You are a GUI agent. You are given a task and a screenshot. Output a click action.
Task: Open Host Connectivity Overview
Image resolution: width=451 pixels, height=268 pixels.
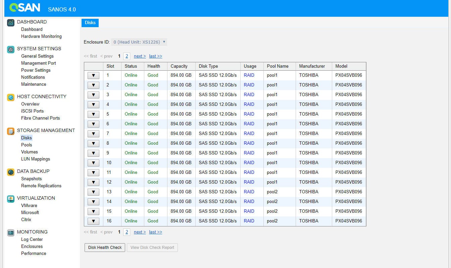[30, 104]
